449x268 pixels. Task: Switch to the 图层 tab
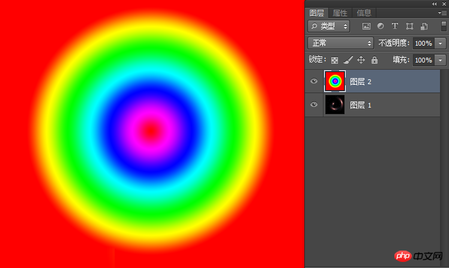316,13
